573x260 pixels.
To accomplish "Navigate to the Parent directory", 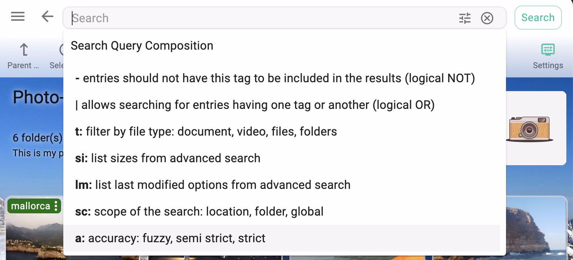I will point(23,54).
